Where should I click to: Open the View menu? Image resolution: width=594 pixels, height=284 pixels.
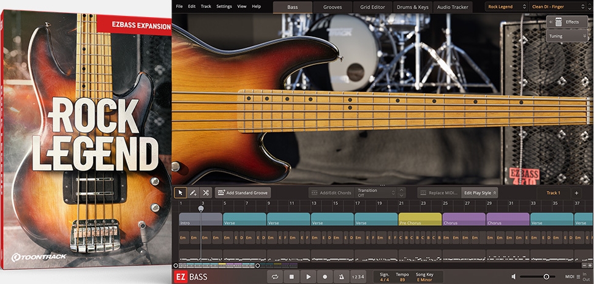242,7
